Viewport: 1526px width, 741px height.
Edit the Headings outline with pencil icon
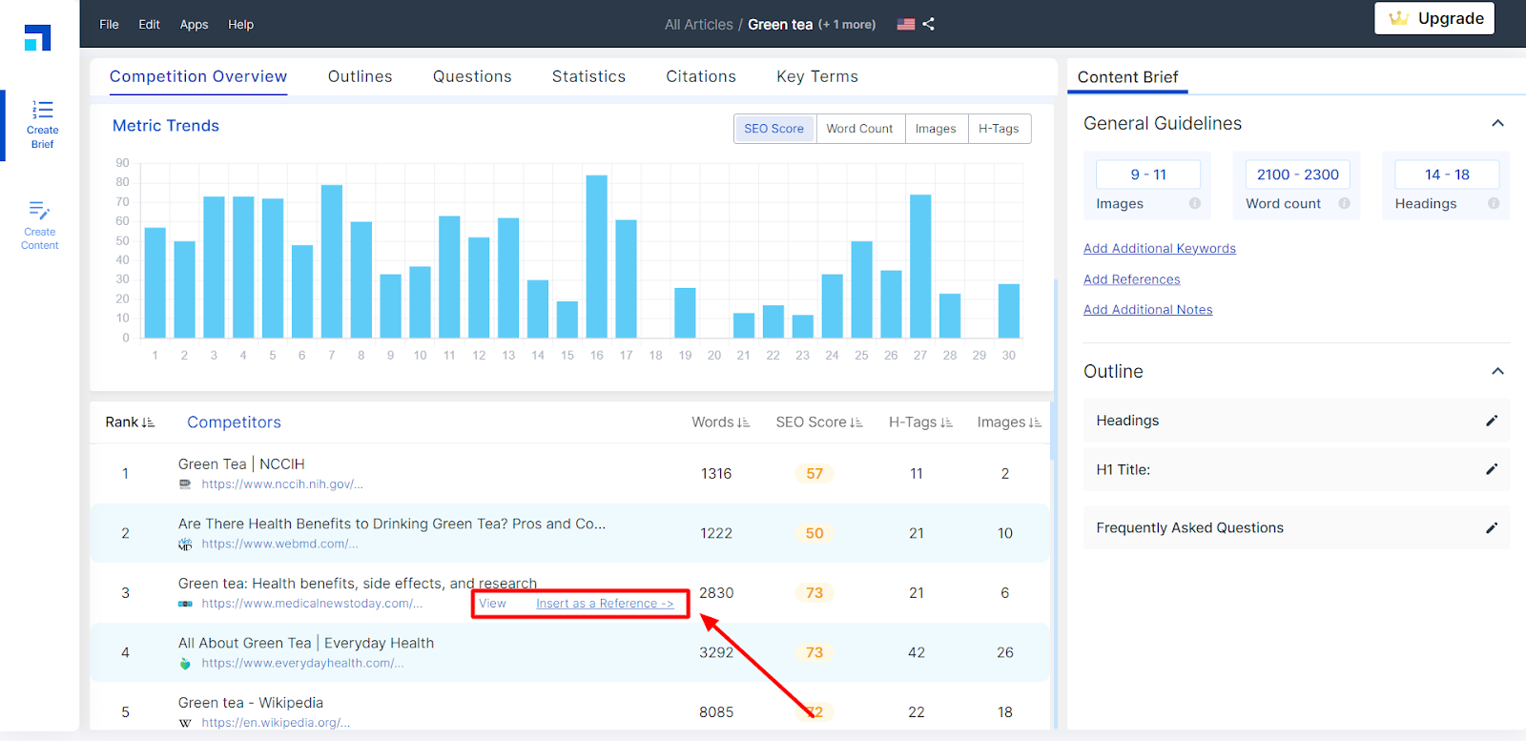1492,421
